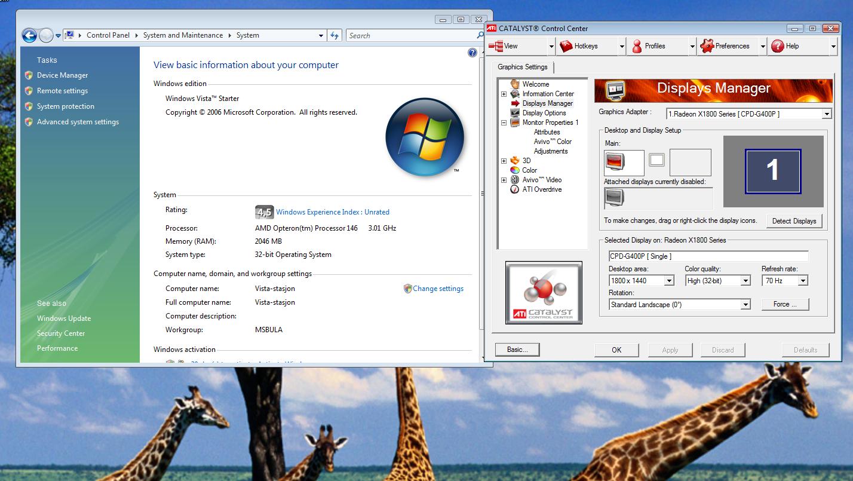Expand the Information Center tree node

pos(504,94)
